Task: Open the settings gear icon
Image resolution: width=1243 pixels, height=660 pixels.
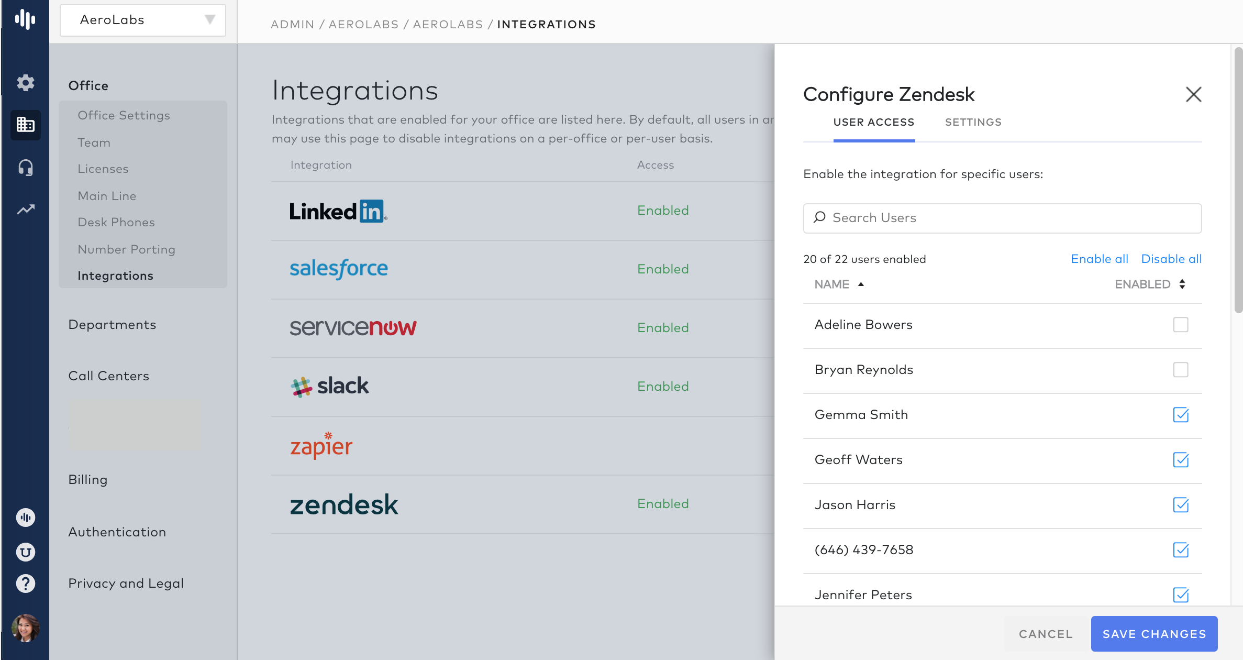Action: tap(25, 82)
